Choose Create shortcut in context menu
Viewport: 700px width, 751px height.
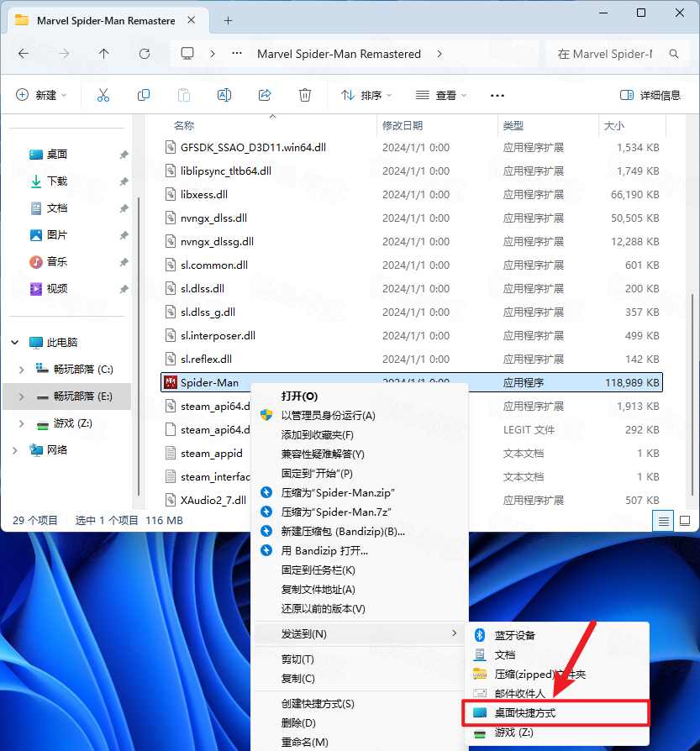360,704
